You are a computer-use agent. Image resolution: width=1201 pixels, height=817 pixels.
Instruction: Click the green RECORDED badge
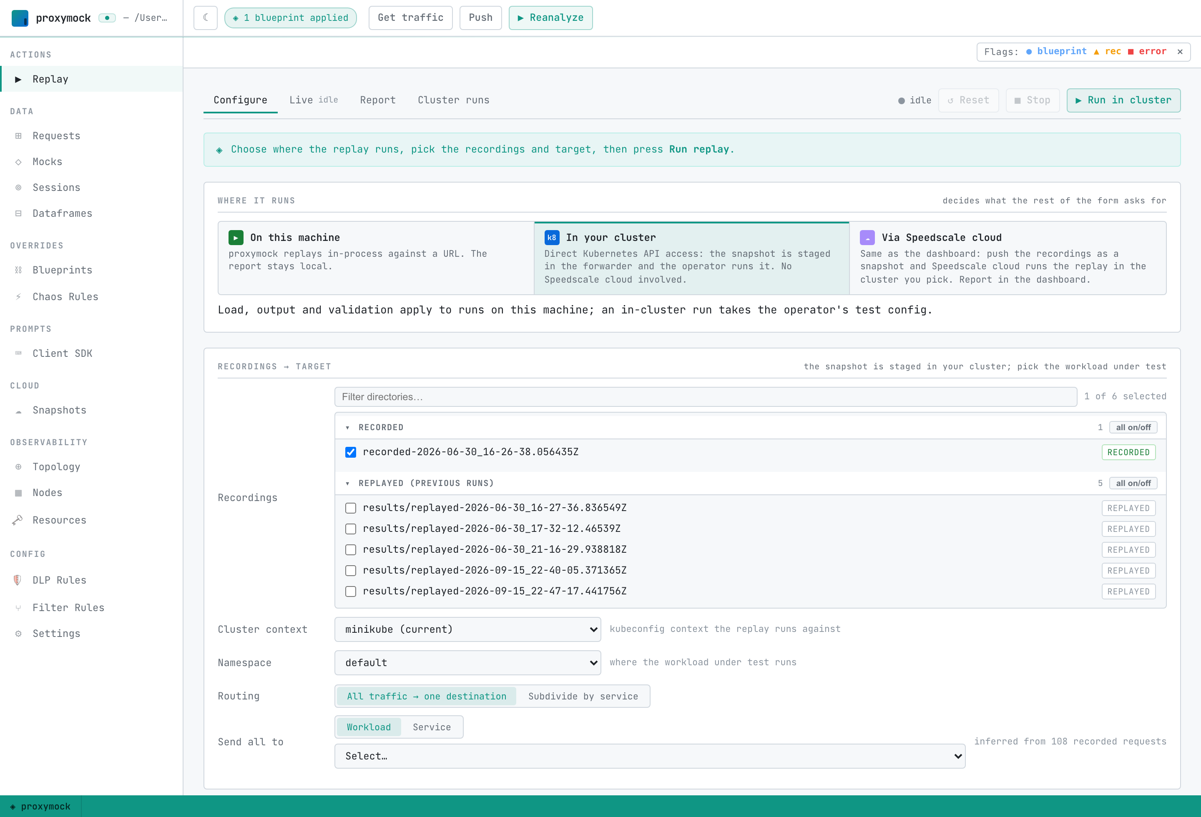click(x=1128, y=452)
